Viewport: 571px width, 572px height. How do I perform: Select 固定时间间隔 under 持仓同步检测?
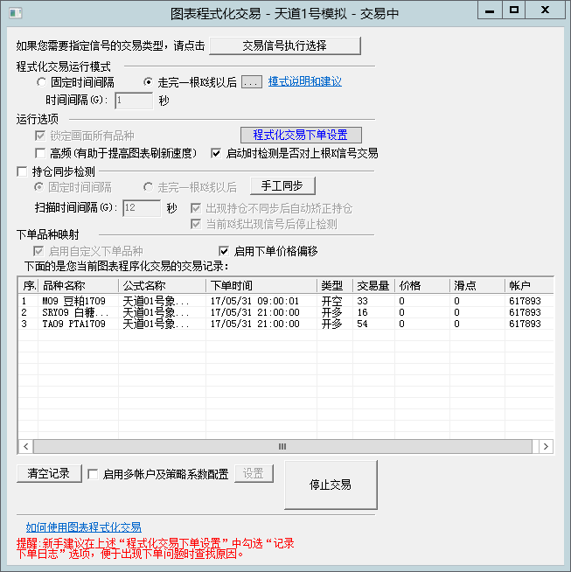click(38, 187)
